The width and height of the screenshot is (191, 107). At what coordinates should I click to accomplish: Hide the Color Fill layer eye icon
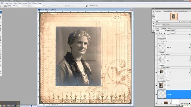pos(156,103)
